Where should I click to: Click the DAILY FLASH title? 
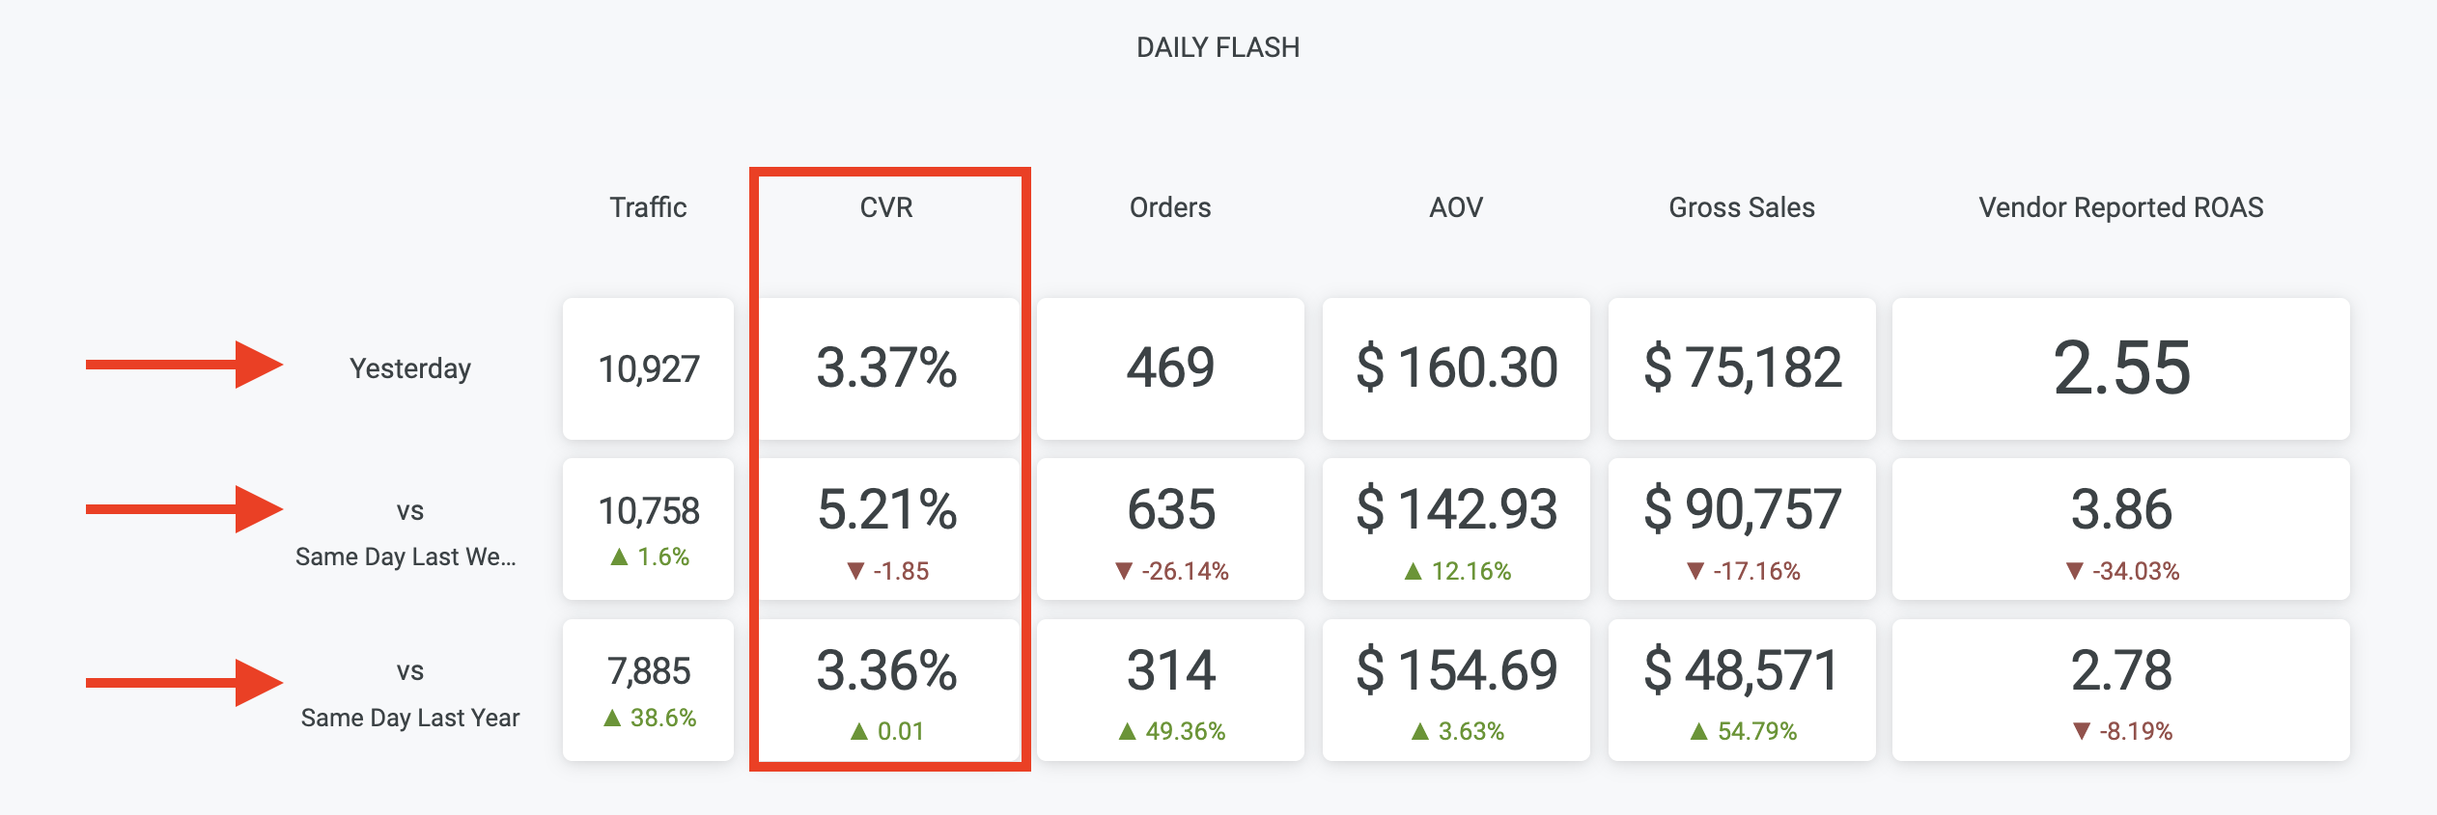tap(1218, 47)
